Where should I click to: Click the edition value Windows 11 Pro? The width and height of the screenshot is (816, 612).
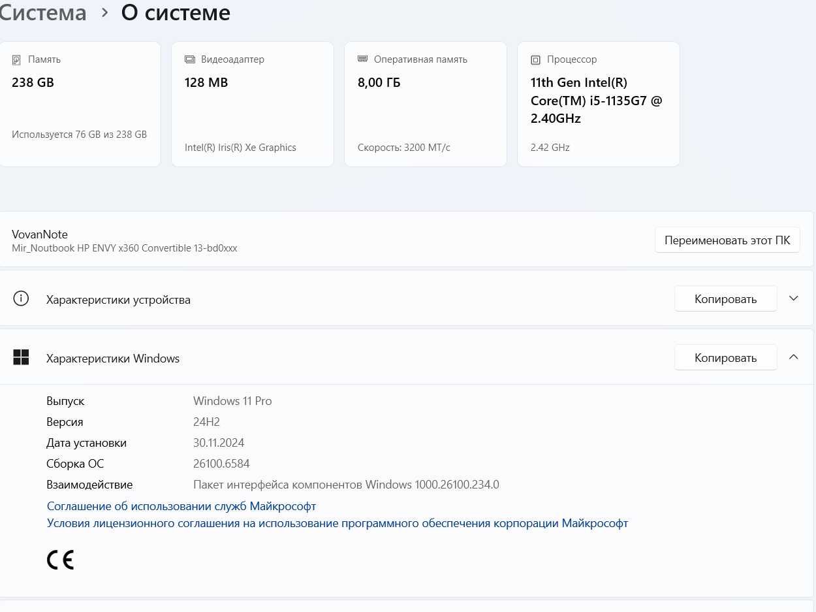[x=232, y=401]
